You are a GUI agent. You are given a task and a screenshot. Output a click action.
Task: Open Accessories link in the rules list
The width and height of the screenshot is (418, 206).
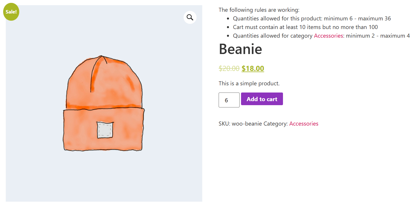tap(328, 36)
